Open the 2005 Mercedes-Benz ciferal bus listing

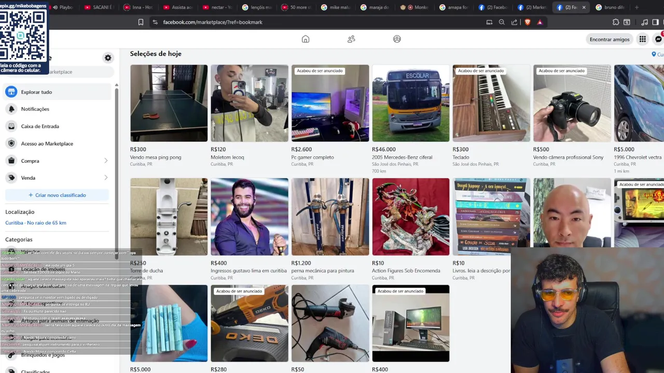(x=411, y=103)
